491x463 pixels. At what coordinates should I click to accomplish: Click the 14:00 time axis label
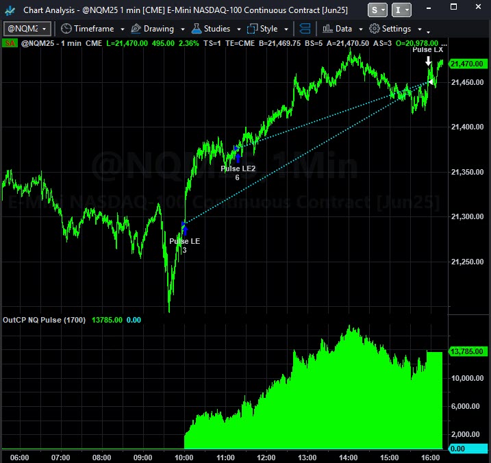point(348,458)
